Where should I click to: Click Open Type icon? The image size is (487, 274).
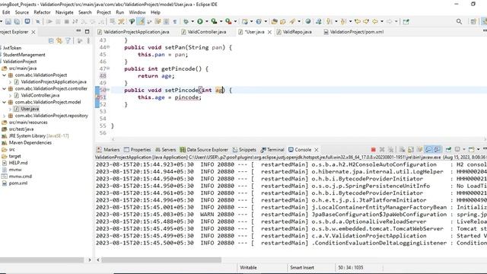coord(274,21)
